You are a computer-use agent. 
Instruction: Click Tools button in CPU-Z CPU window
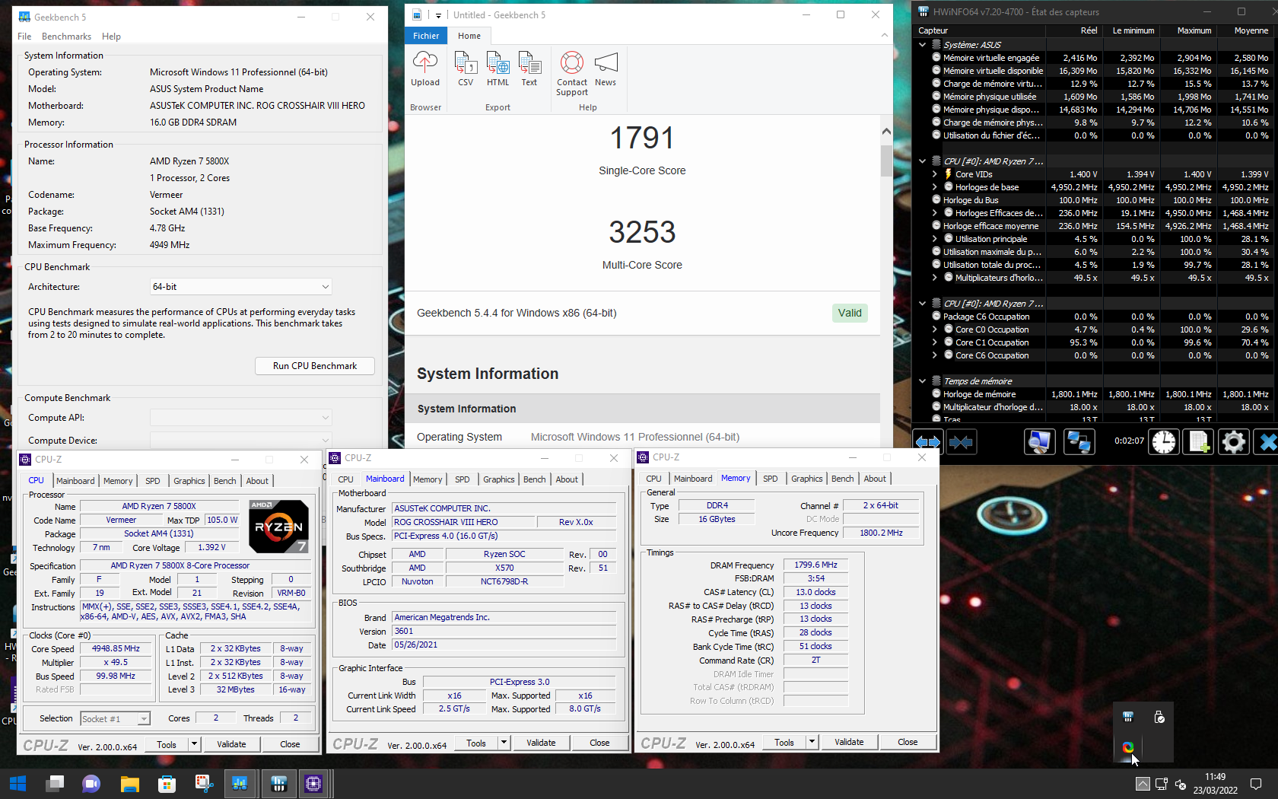click(167, 745)
